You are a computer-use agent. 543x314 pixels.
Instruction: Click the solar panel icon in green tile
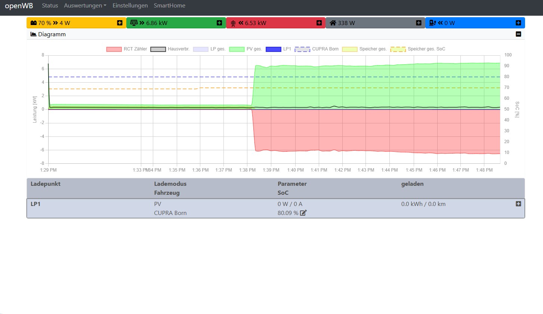tap(133, 23)
